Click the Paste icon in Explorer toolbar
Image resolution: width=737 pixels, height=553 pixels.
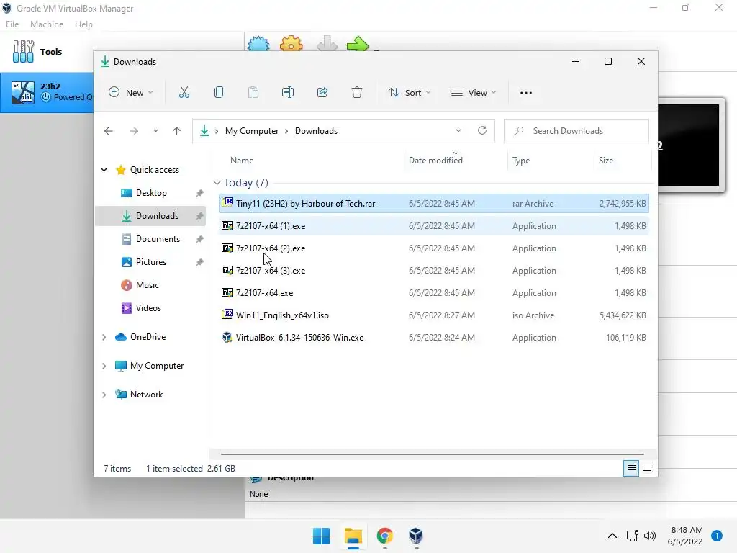pyautogui.click(x=253, y=93)
